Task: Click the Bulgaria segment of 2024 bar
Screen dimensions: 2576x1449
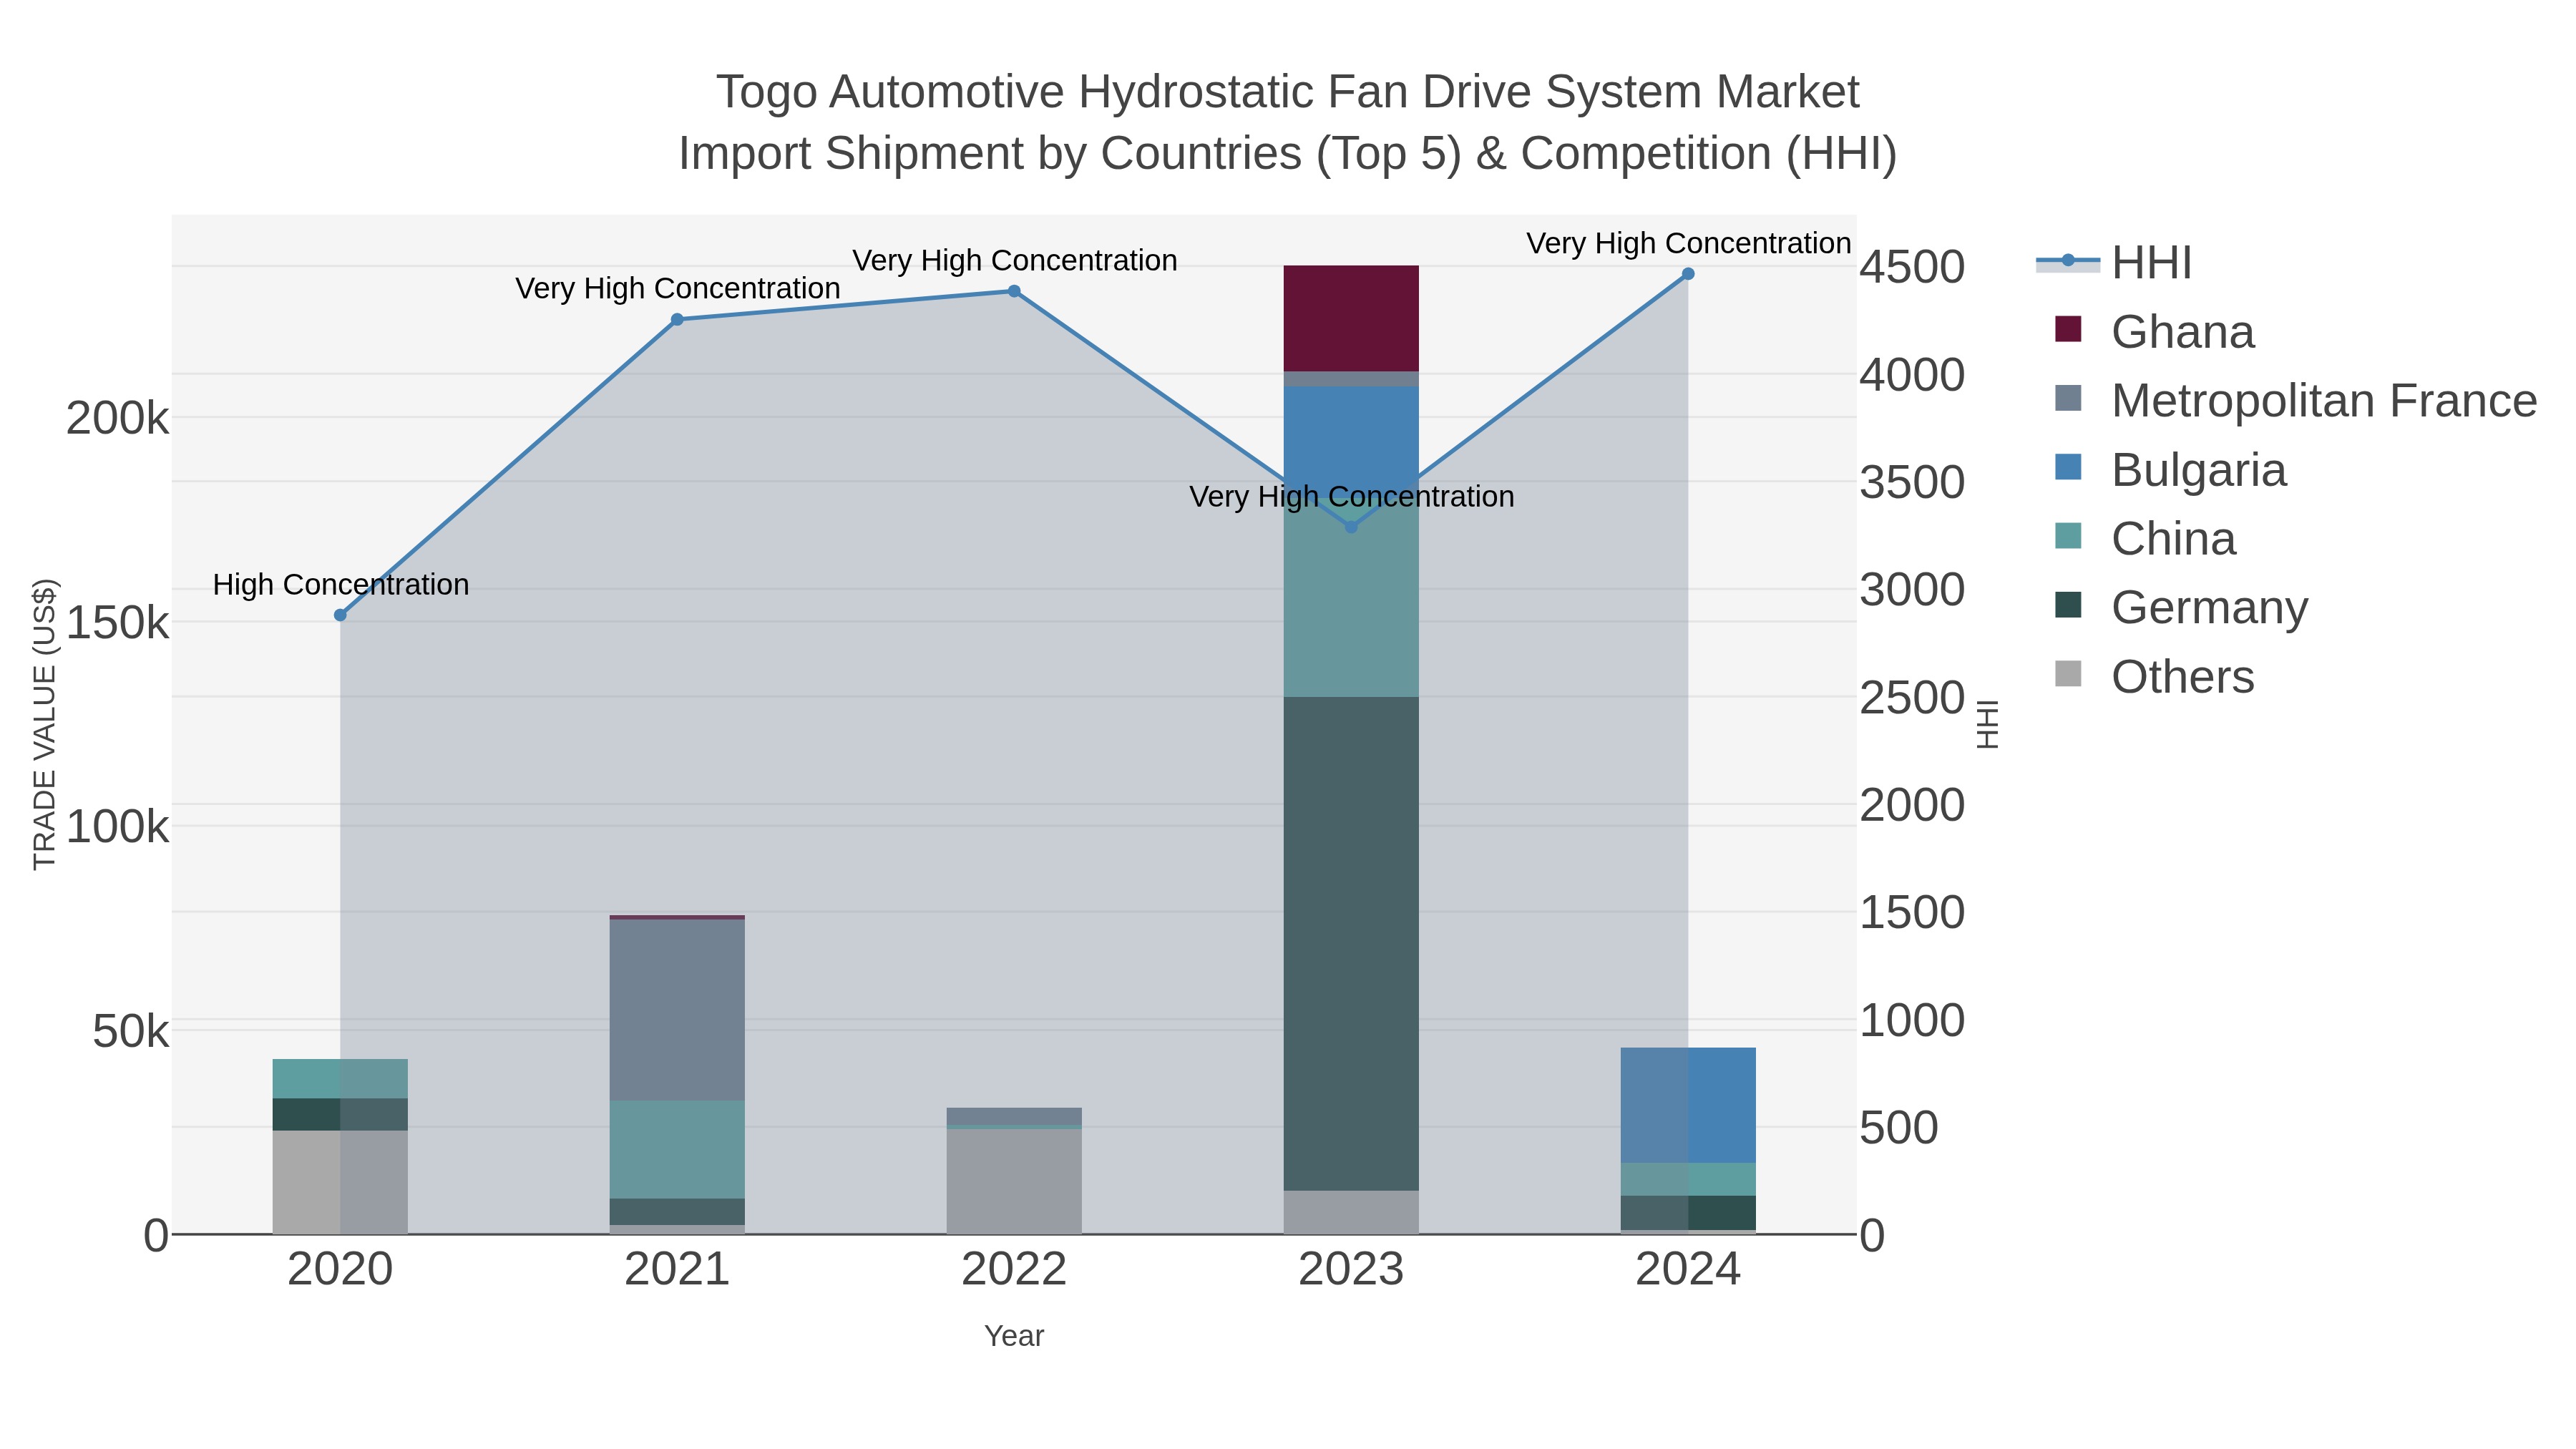Action: point(1688,1105)
